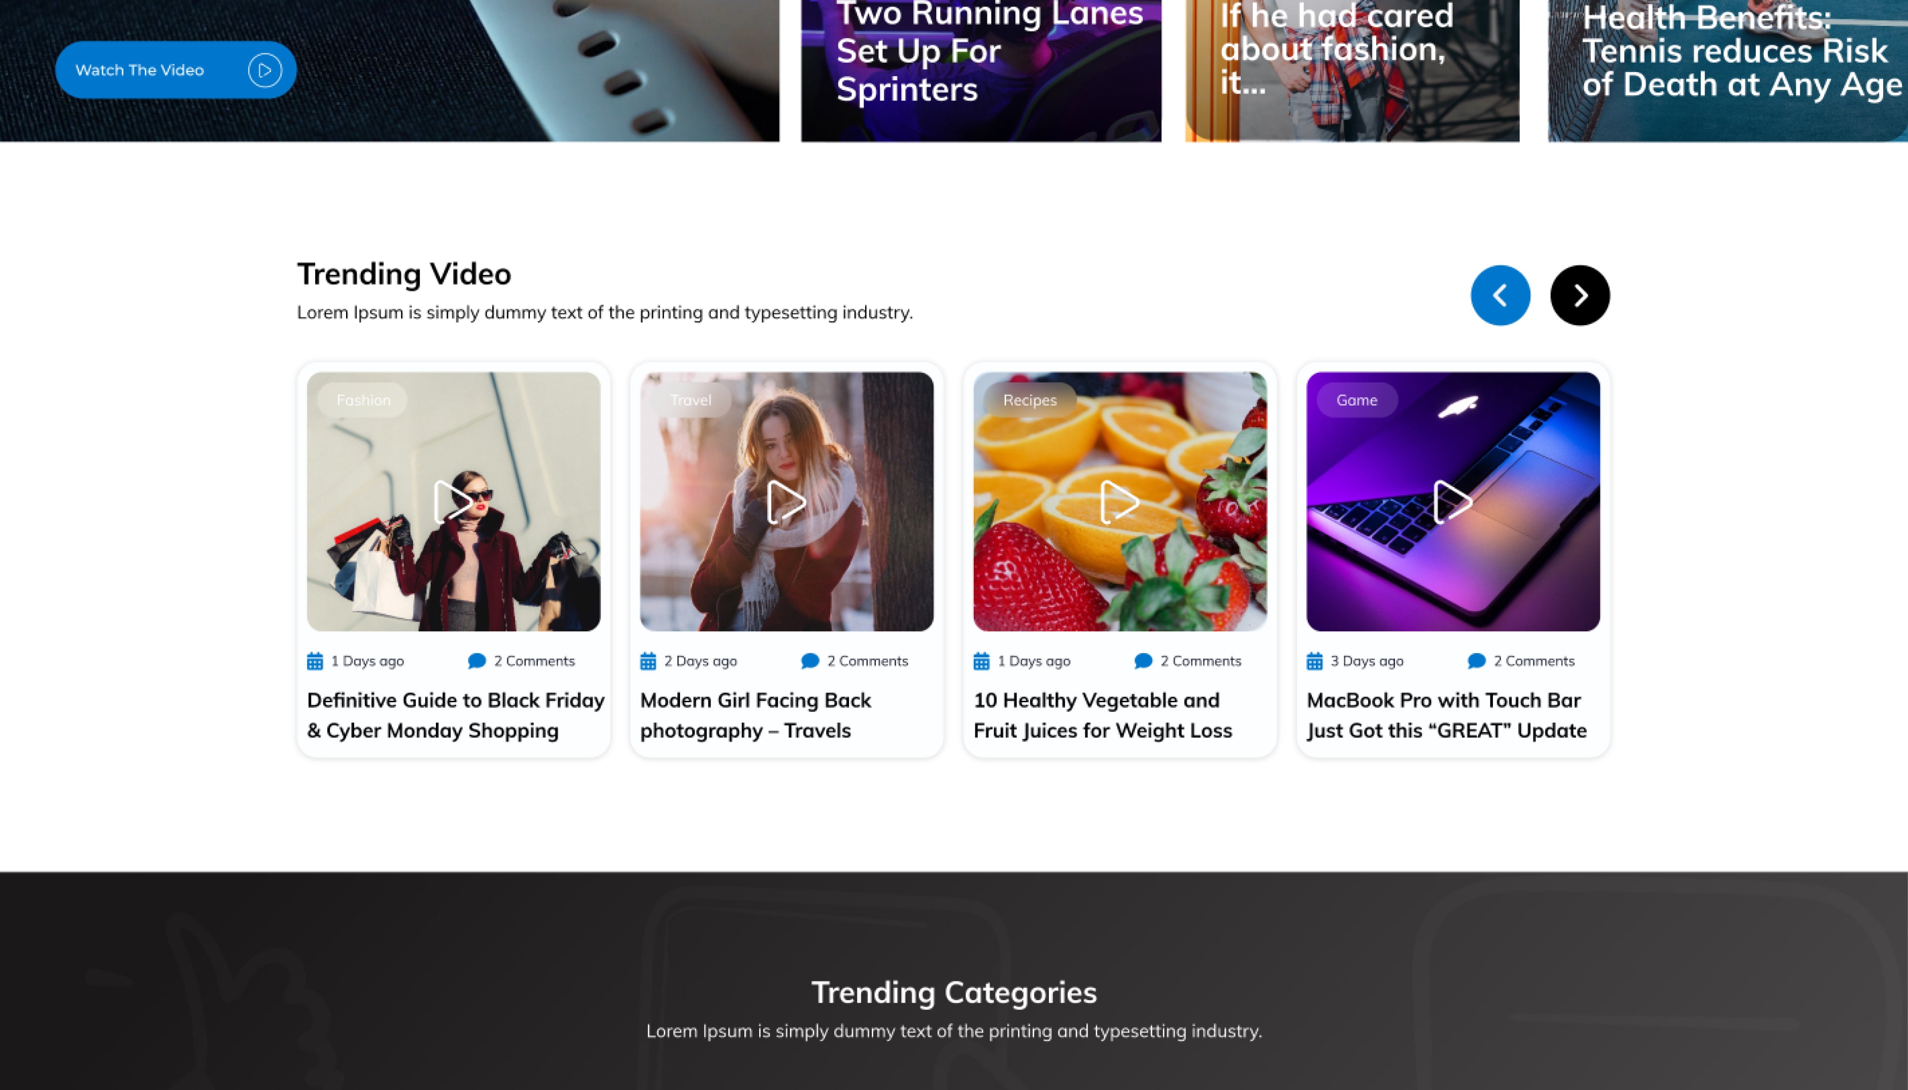Screen dimensions: 1908x1090
Task: Click comment bubble icon on MacBook card
Action: pyautogui.click(x=1476, y=661)
